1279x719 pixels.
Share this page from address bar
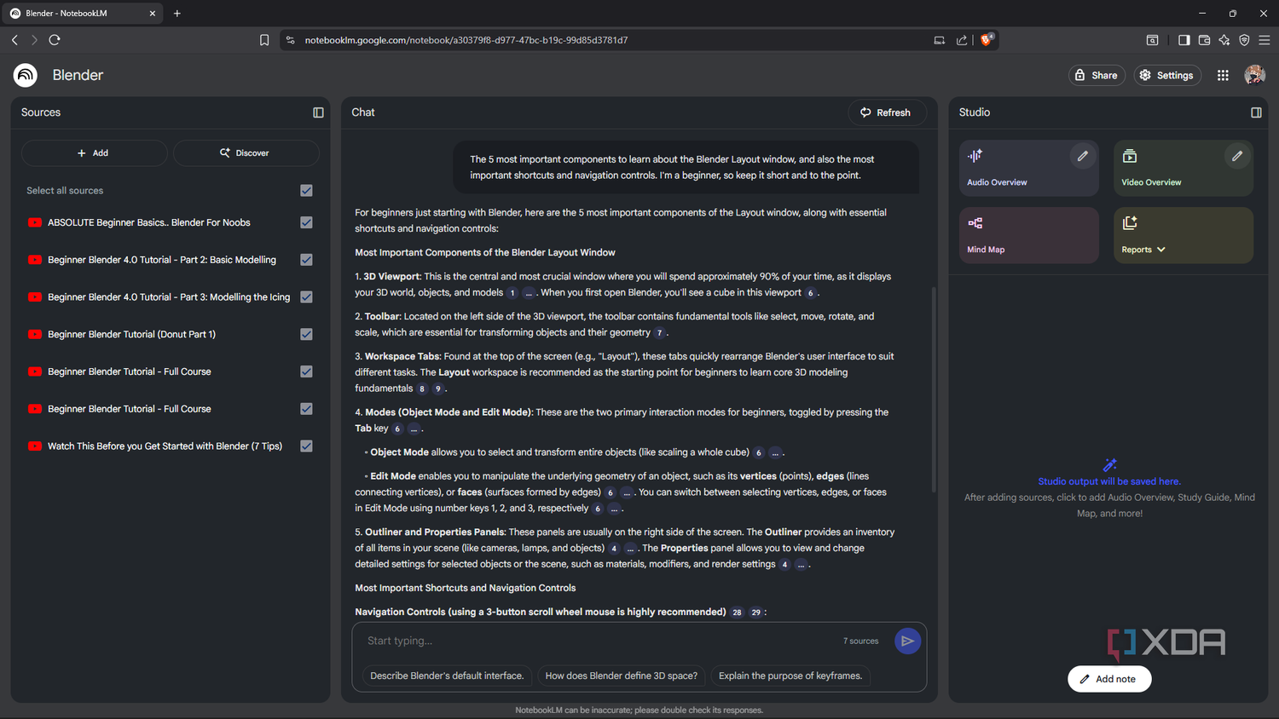[962, 40]
